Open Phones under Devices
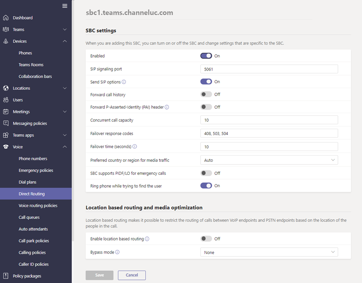This screenshot has height=283, width=362. pyautogui.click(x=25, y=53)
